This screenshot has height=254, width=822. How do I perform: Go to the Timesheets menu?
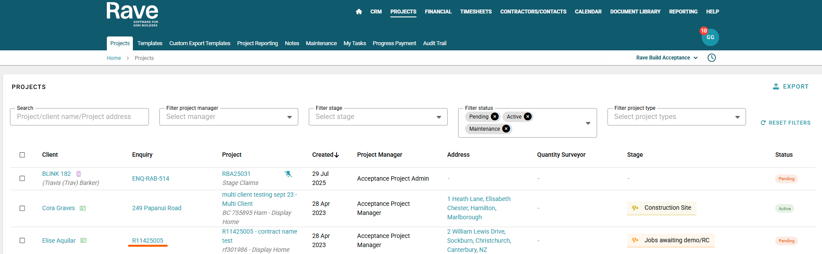pyautogui.click(x=475, y=12)
